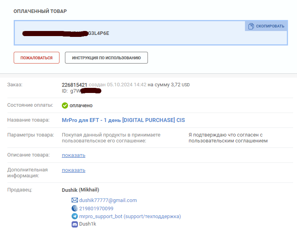
Task: Click order number 226815421
Action: click(x=74, y=85)
